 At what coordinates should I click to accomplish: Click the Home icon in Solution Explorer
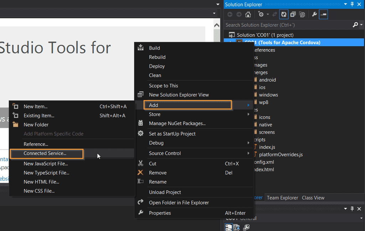coord(248,14)
